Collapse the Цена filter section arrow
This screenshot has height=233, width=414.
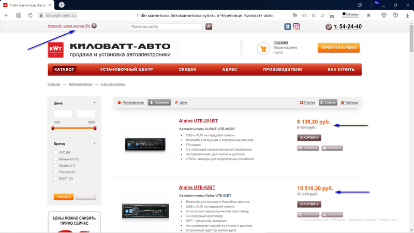pyautogui.click(x=94, y=103)
